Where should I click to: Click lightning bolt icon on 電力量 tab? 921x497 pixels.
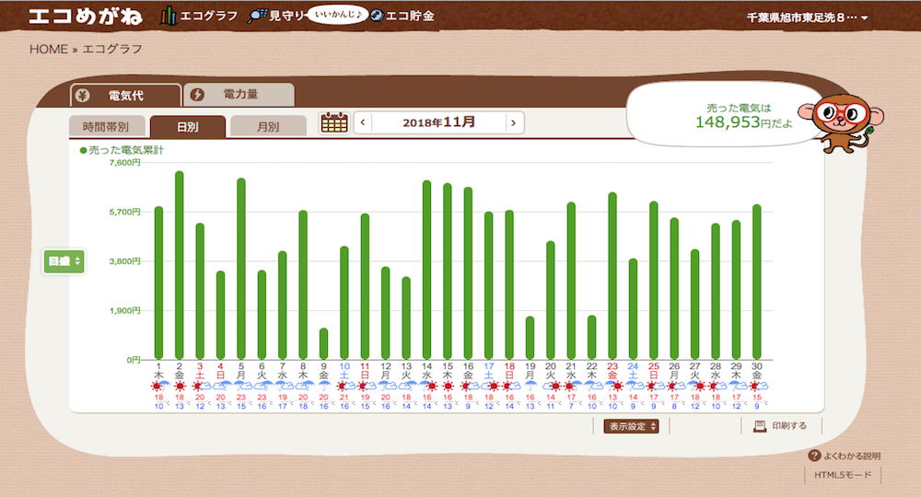pos(197,95)
